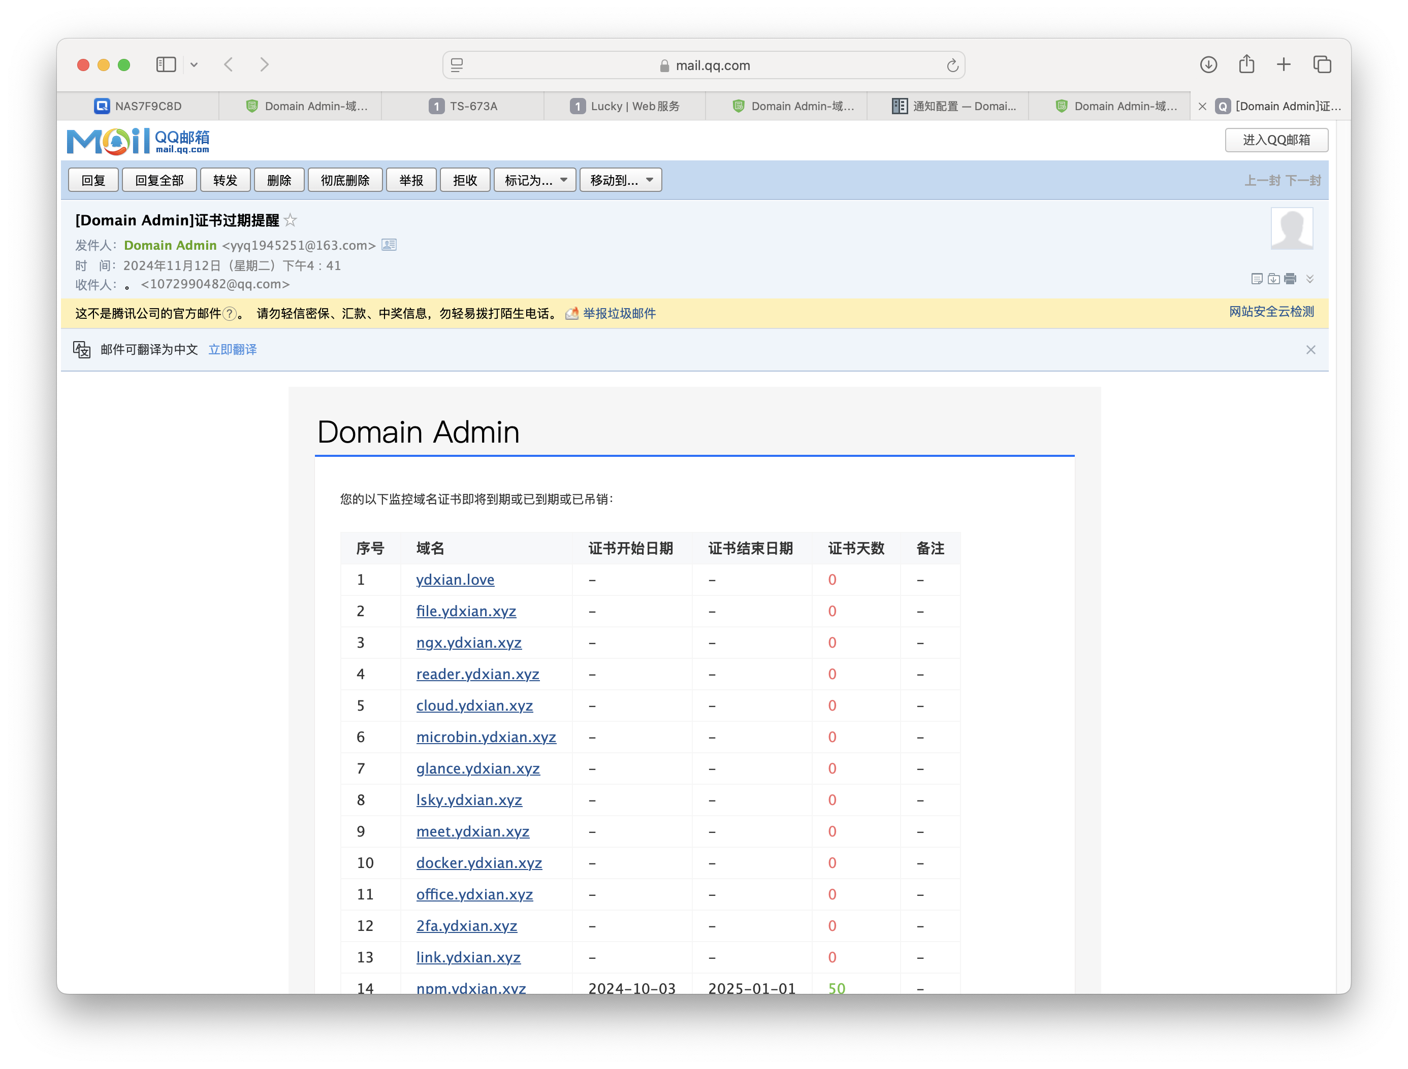Open the reader.ydxian.xyz link
Image resolution: width=1408 pixels, height=1069 pixels.
(477, 675)
